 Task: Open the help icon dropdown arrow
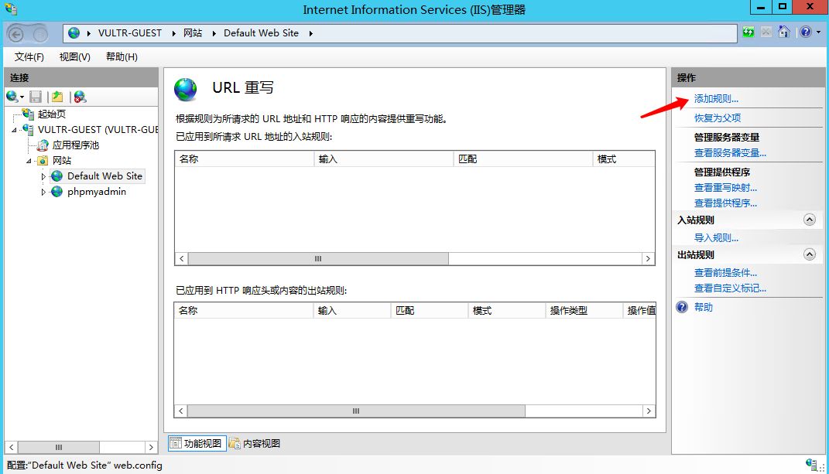[x=818, y=32]
